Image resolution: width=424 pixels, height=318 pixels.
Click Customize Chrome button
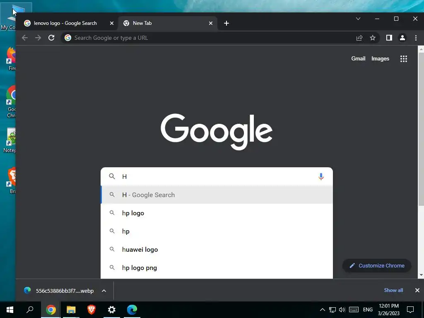377,265
